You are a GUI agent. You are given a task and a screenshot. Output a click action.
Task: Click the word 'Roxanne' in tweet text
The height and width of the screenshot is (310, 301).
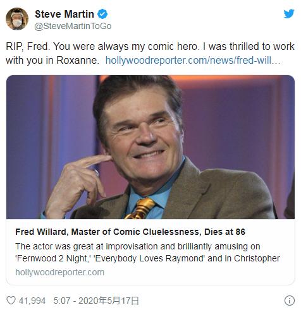coord(77,61)
